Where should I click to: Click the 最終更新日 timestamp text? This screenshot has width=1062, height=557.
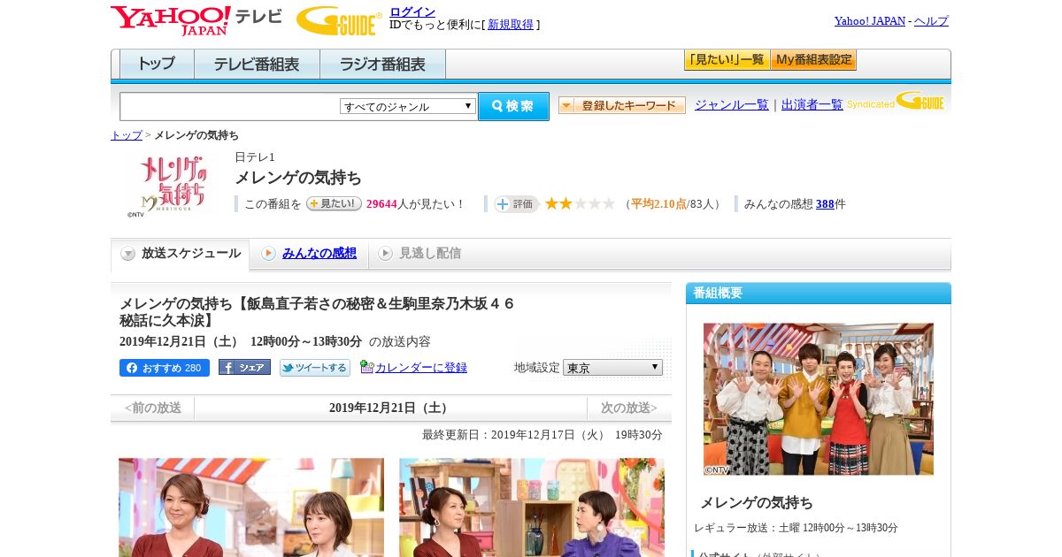click(x=543, y=435)
